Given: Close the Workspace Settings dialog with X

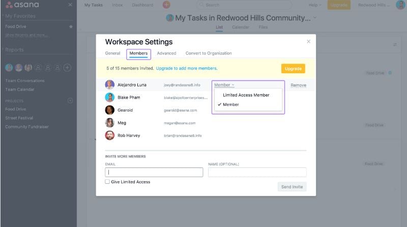Looking at the screenshot, I should 308,42.
